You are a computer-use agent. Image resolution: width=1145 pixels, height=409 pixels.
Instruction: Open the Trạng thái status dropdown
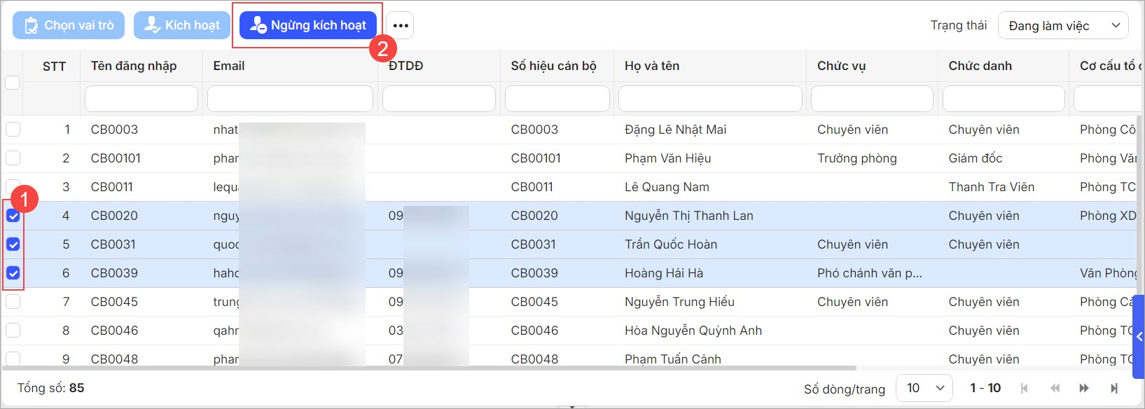pos(1062,26)
